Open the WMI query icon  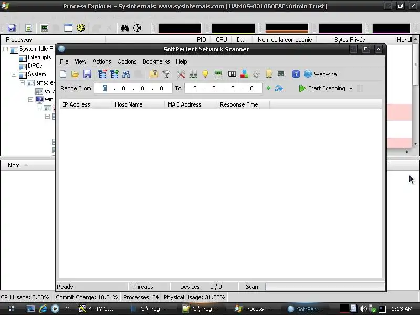(x=232, y=73)
